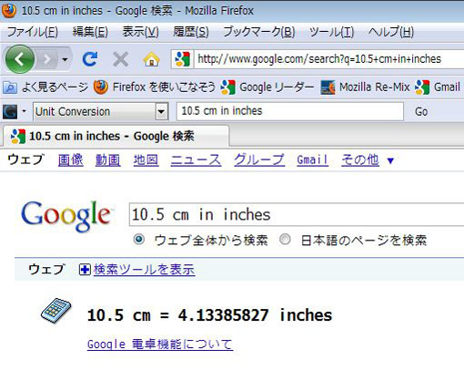Open the ニュース link

[x=196, y=159]
